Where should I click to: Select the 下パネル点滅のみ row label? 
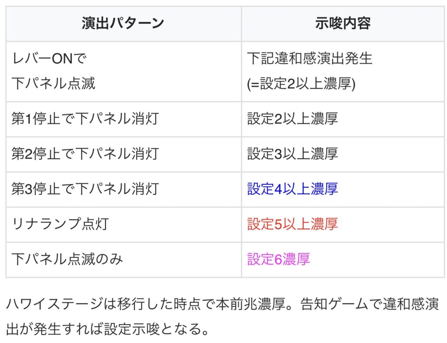pyautogui.click(x=67, y=260)
